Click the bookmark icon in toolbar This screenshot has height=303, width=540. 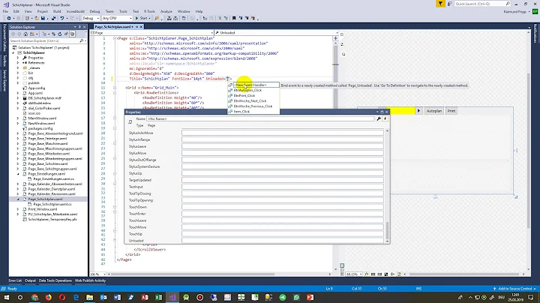[234, 18]
